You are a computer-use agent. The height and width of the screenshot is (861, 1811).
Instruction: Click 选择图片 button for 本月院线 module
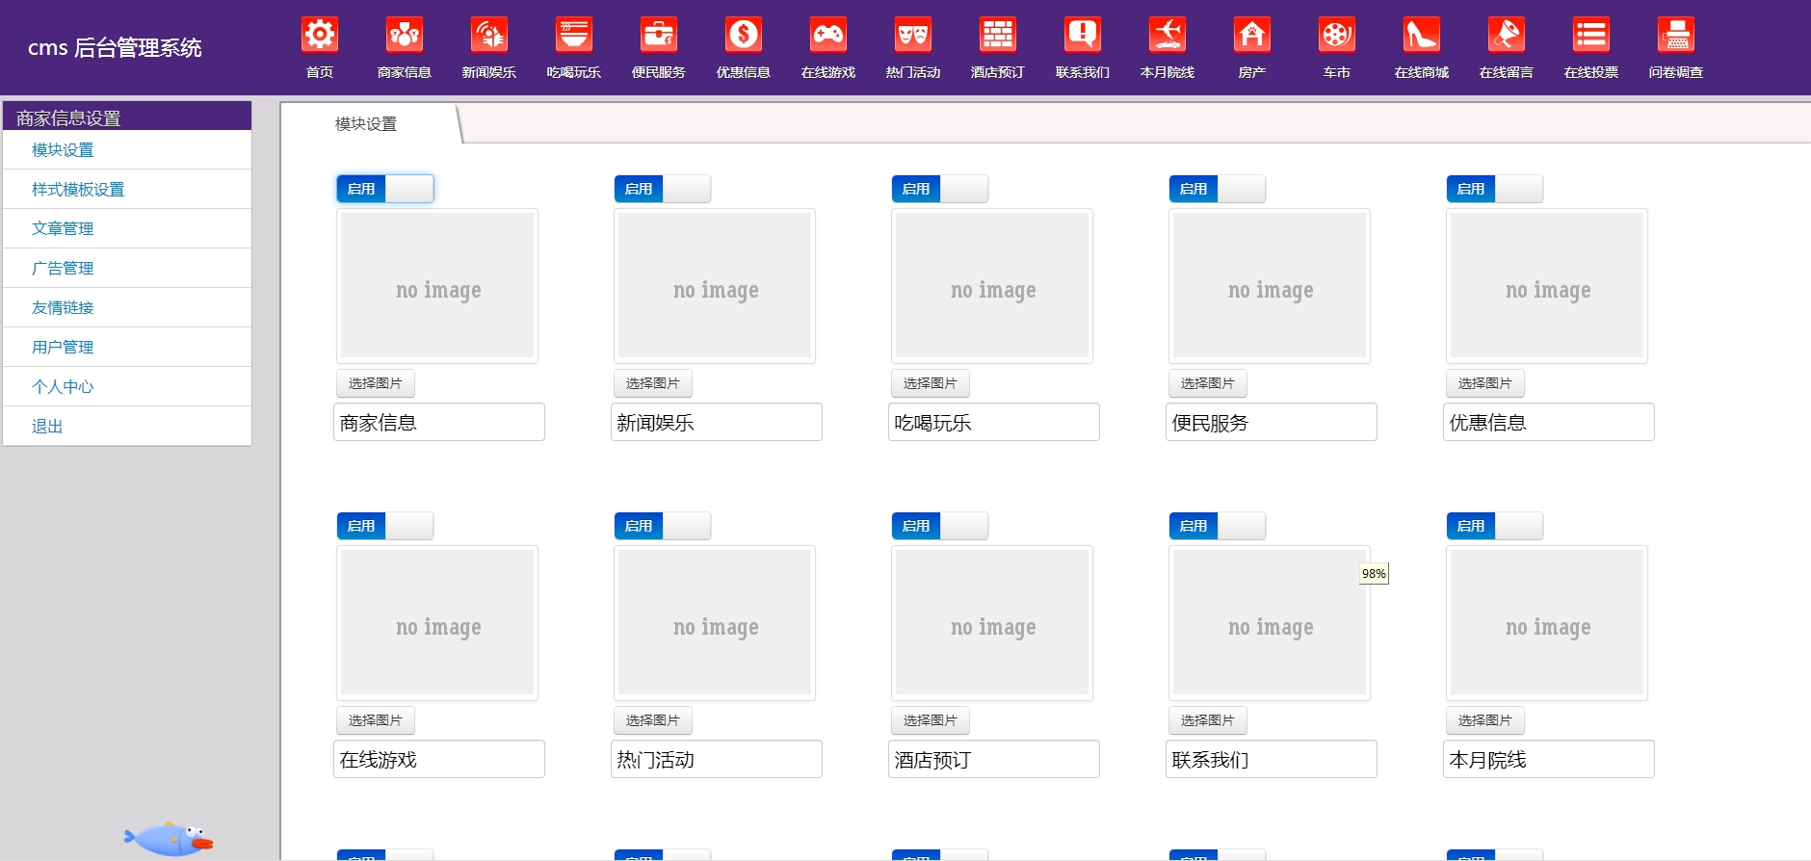click(1485, 720)
